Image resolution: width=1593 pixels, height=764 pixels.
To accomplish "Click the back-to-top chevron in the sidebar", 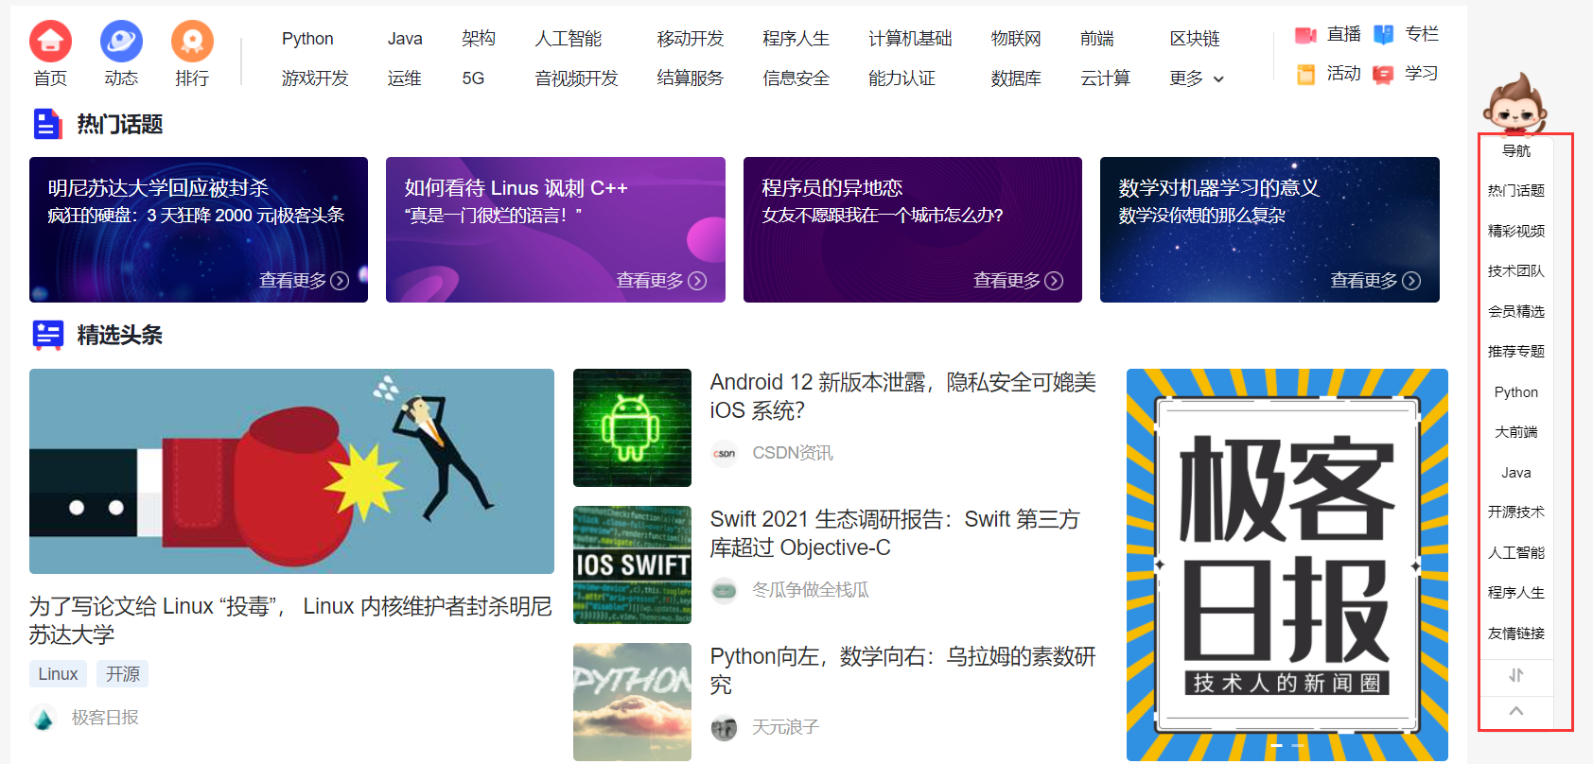I will pos(1516,711).
